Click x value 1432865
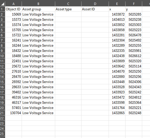This screenshot has height=138, width=150. coord(117,113)
